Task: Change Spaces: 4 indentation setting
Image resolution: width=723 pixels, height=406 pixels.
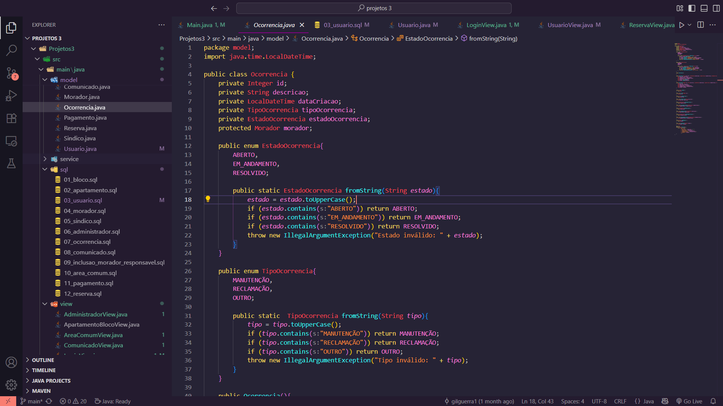Action: click(x=572, y=401)
